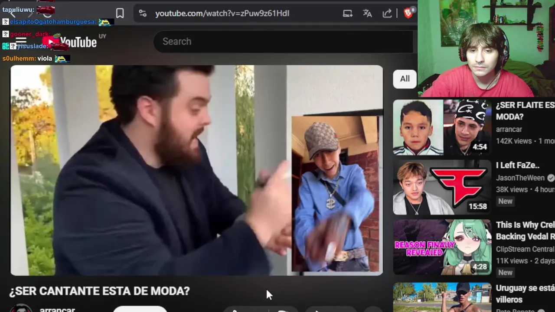Click the share page icon in address bar
This screenshot has width=555, height=312.
387,13
